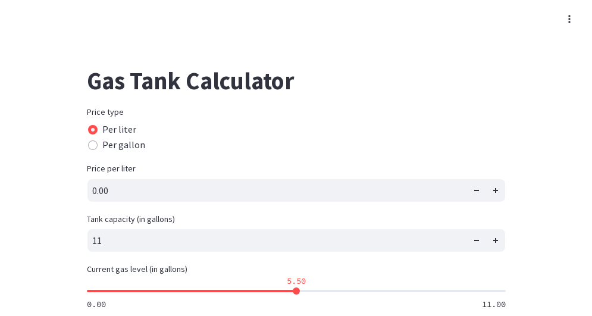
Task: Increase tank capacity with plus button
Action: (x=496, y=240)
